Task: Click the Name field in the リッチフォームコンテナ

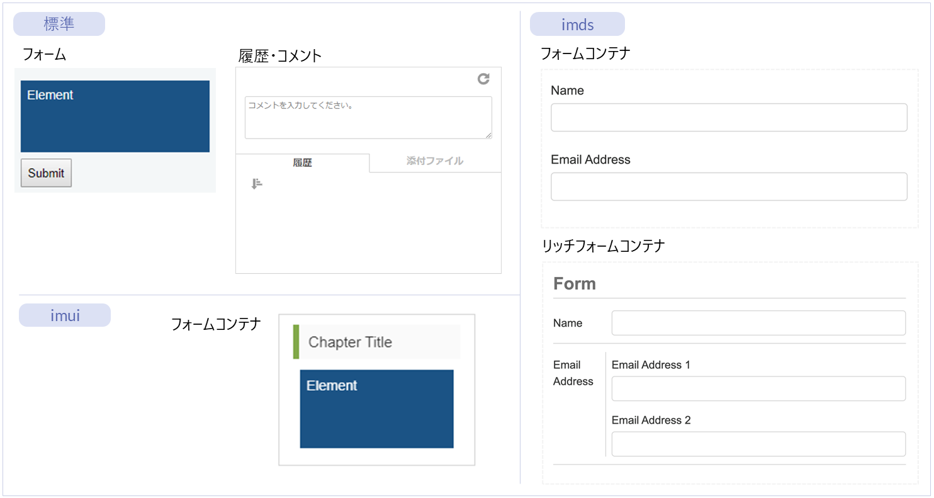Action: click(758, 323)
